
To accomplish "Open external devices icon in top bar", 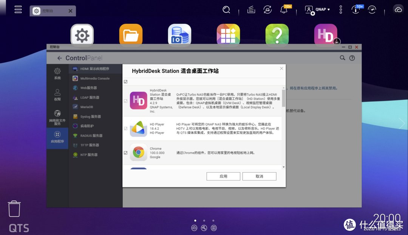I will coord(267,9).
